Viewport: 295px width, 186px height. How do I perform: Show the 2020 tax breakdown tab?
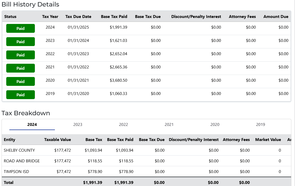[215, 124]
